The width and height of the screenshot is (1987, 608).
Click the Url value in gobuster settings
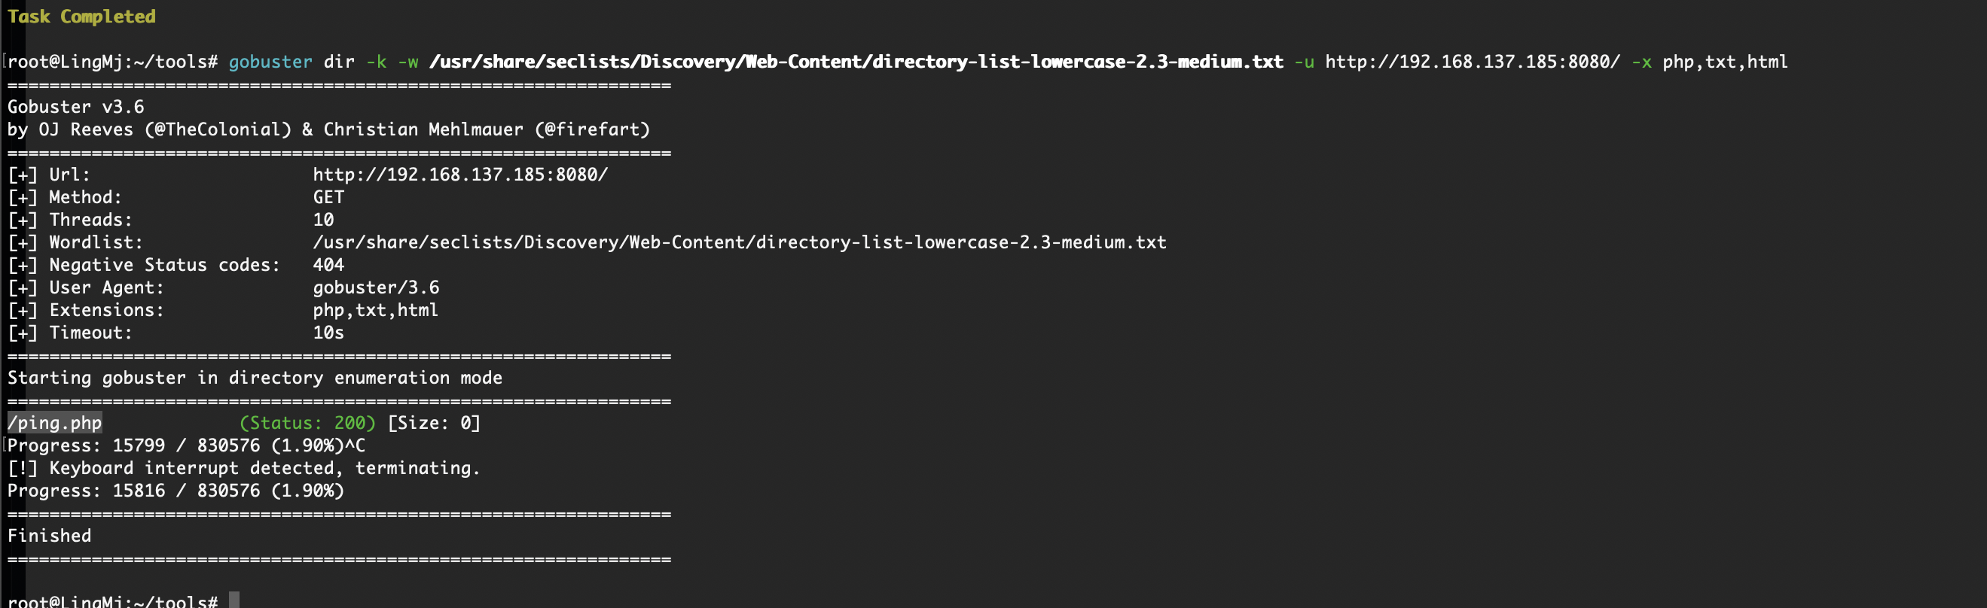coord(460,175)
